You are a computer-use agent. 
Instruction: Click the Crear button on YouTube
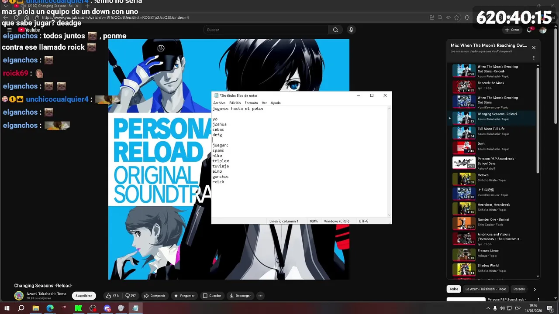[512, 30]
